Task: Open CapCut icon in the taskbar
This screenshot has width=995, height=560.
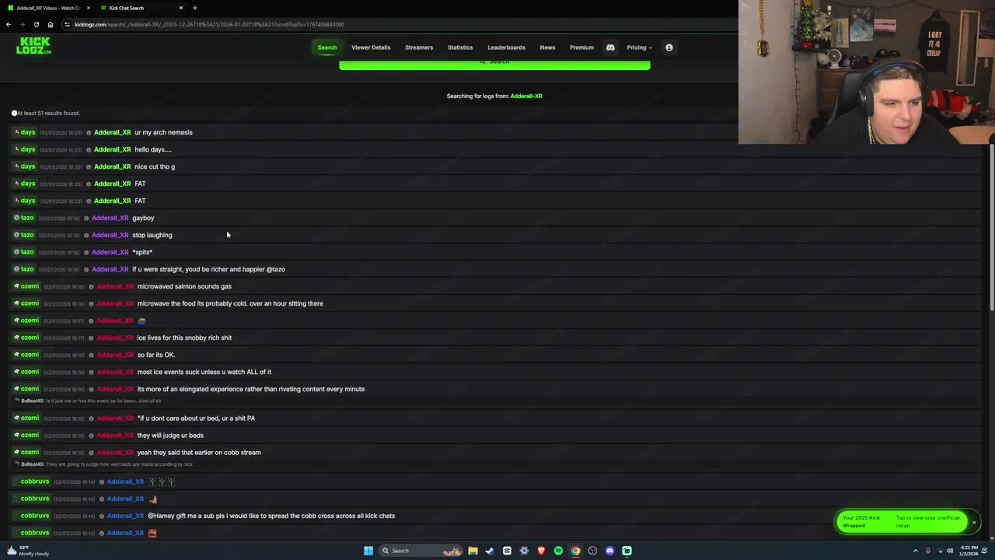Action: (x=507, y=551)
